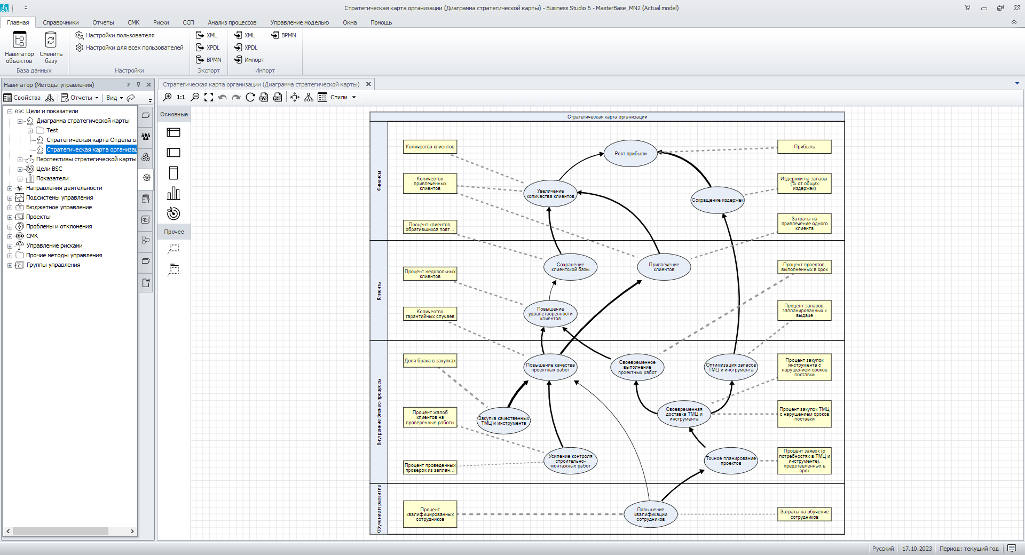The height and width of the screenshot is (555, 1025).
Task: Click the navigator horizontal scrollbar
Action: tap(60, 531)
